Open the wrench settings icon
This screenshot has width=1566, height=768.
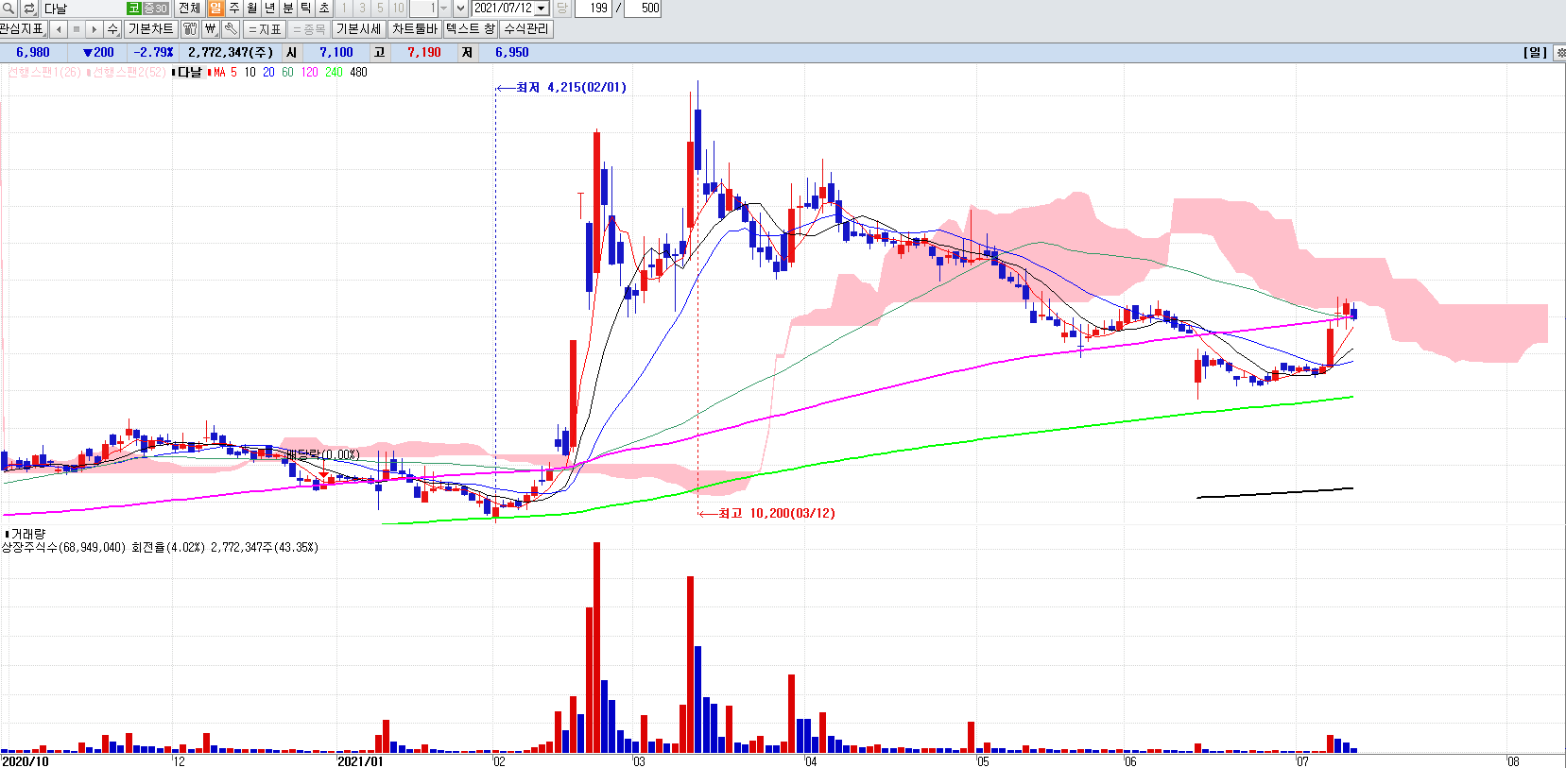pos(231,28)
